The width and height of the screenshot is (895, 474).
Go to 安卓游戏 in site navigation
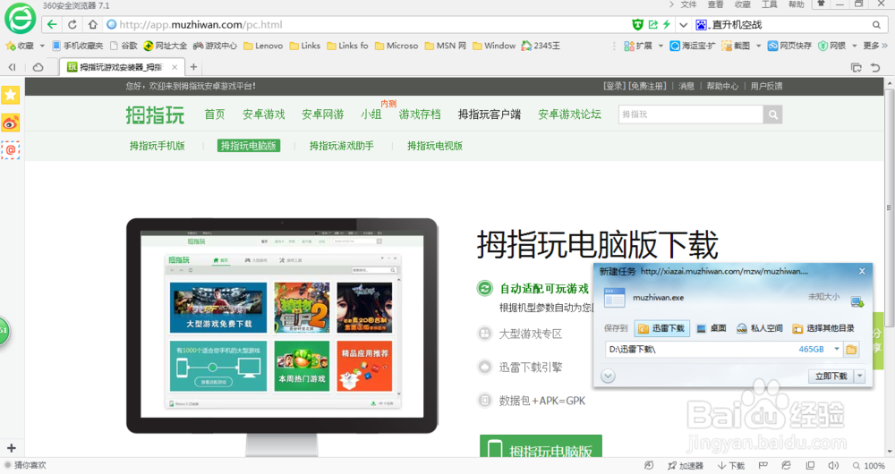(263, 114)
